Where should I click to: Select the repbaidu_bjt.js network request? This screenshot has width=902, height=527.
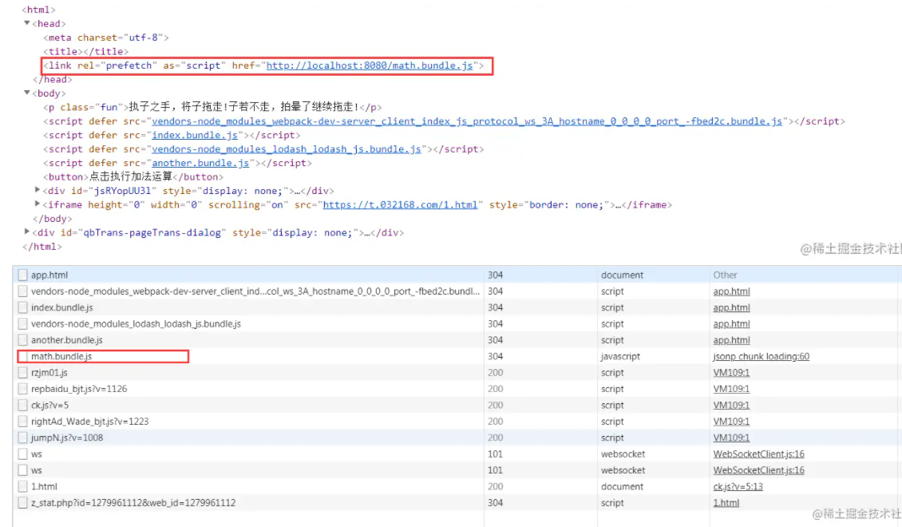(457, 389)
